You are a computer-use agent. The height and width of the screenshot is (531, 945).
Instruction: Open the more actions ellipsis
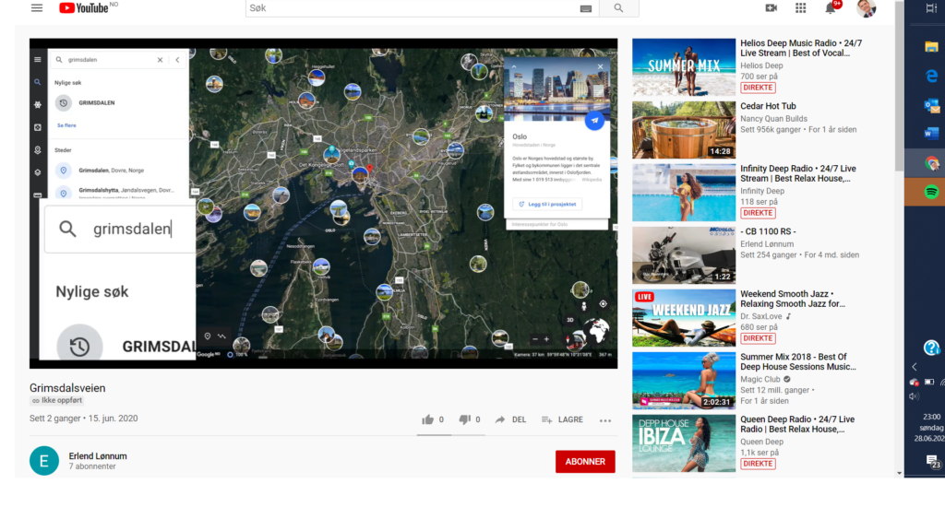point(605,420)
